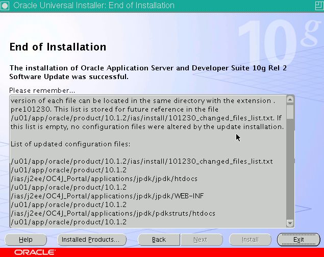Select the jpdk/jpdk/WEB-INF path line
The image size is (324, 257).
point(107,196)
